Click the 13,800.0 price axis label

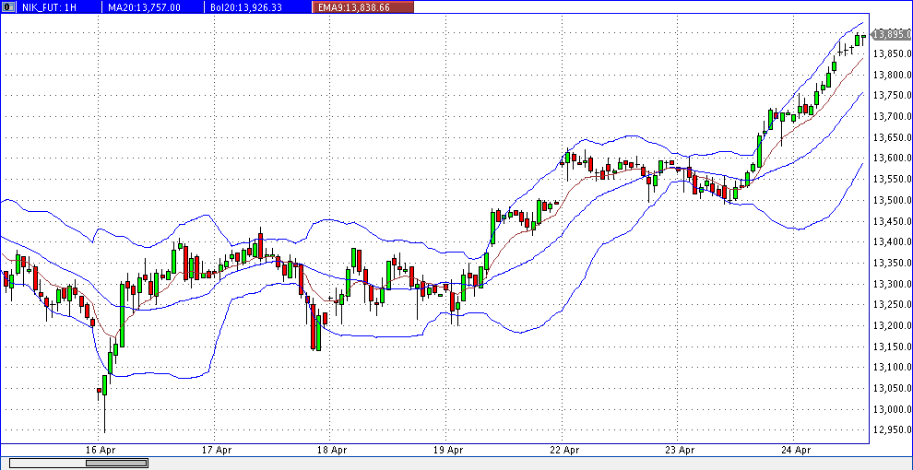pos(894,75)
